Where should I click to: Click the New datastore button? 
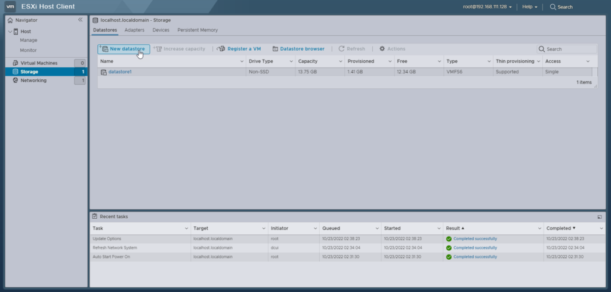pos(124,49)
